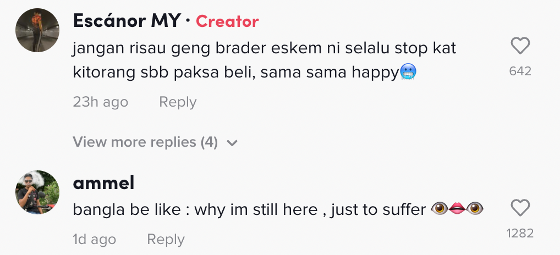
Task: Click the Escánor MY username
Action: tap(127, 21)
